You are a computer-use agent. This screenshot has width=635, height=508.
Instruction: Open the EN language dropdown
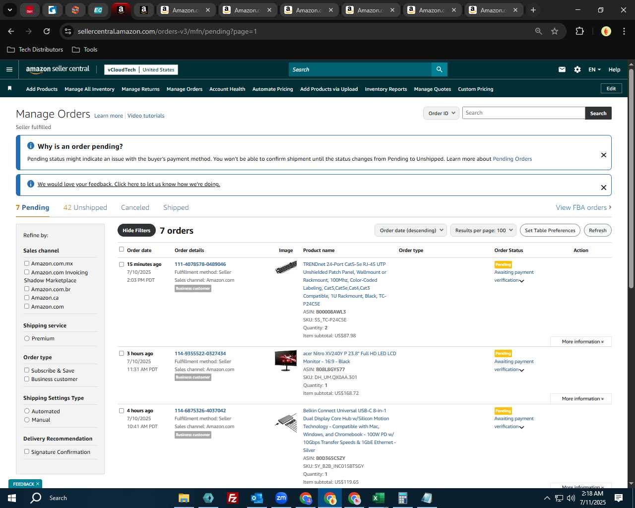click(x=594, y=69)
